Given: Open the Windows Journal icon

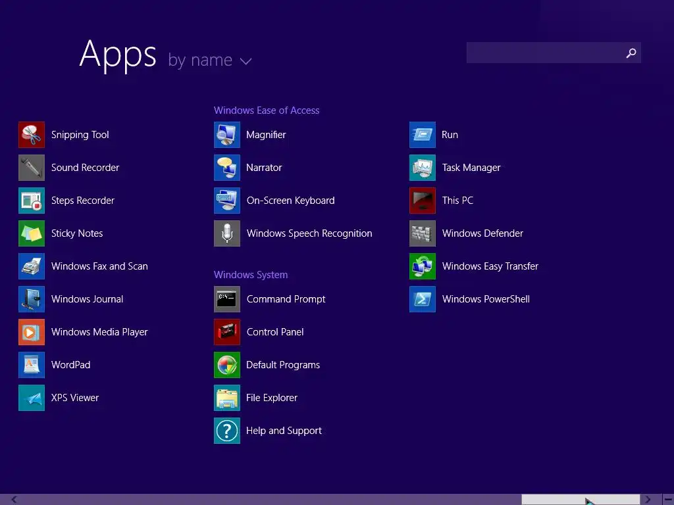Looking at the screenshot, I should 32,299.
